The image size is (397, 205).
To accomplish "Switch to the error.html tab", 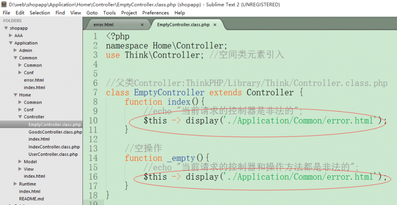I will coord(104,24).
